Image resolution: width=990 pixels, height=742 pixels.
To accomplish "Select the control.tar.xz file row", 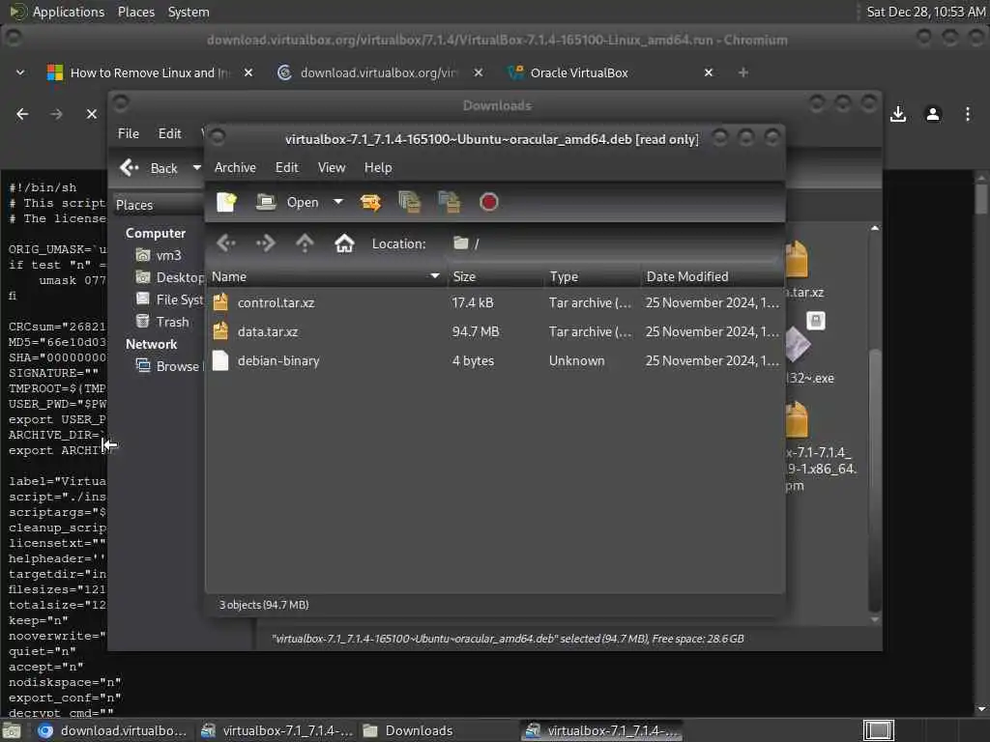I will [x=495, y=302].
